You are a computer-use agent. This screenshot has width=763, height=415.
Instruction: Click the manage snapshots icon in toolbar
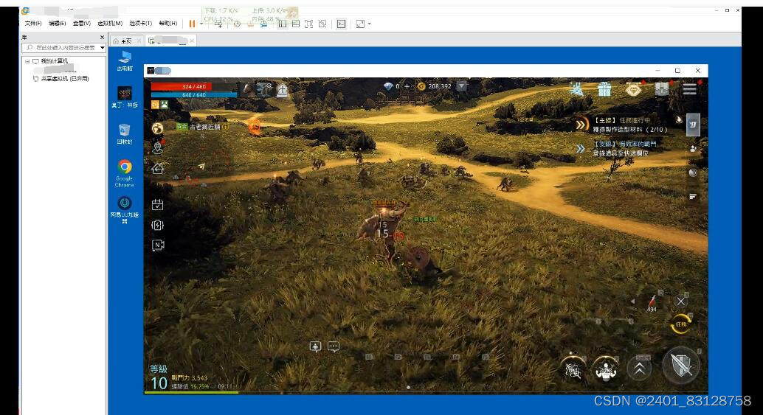tap(263, 24)
